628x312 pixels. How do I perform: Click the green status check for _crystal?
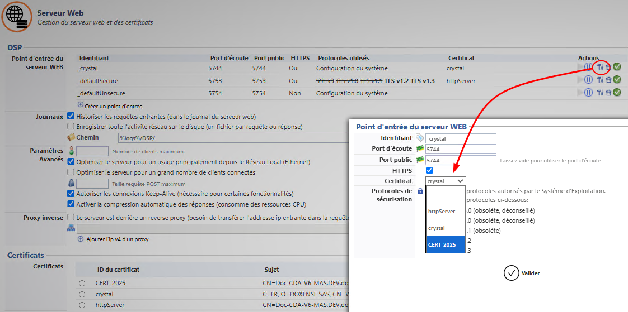click(x=617, y=67)
